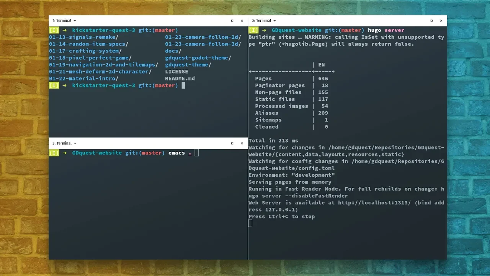
Task: Click the cursor block in terminal 2
Action: 250,223
